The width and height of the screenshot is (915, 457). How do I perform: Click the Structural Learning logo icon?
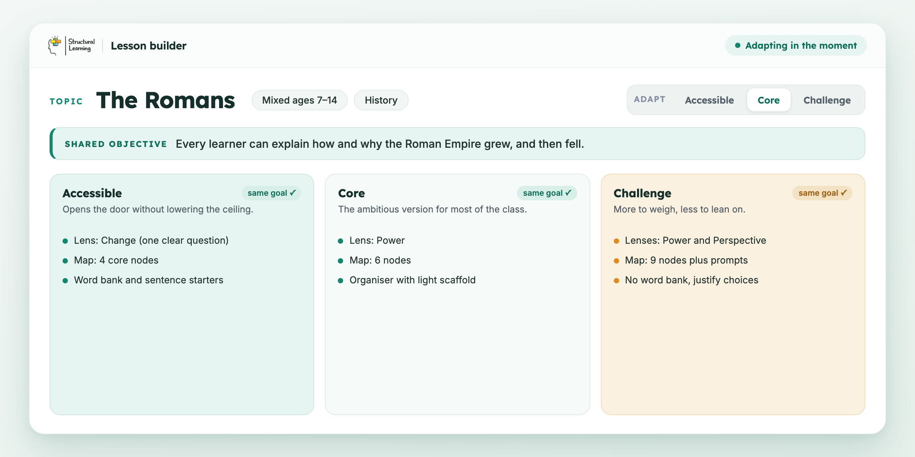[72, 46]
